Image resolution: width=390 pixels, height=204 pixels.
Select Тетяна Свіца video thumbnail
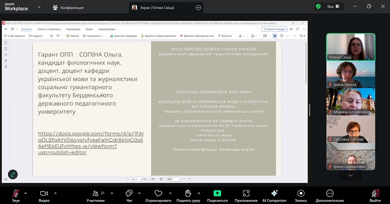coord(351,47)
